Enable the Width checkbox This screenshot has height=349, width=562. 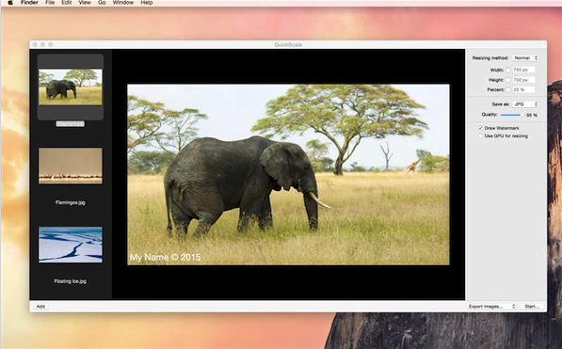point(508,70)
